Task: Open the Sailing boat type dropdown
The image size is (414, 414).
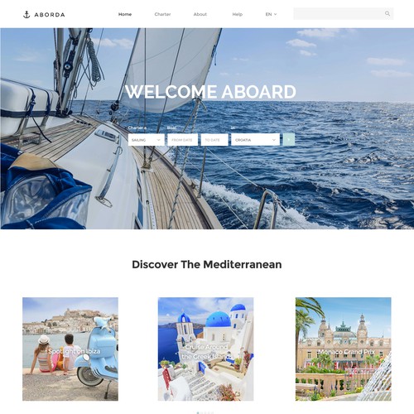Action: pyautogui.click(x=147, y=140)
